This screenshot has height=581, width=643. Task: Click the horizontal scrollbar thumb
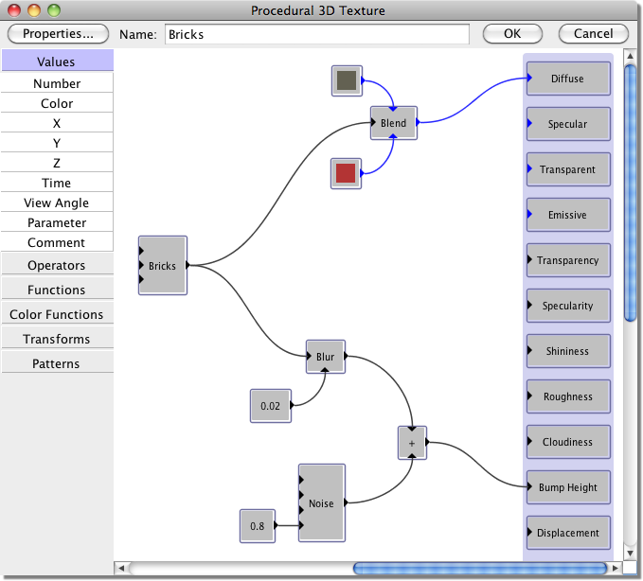click(480, 568)
